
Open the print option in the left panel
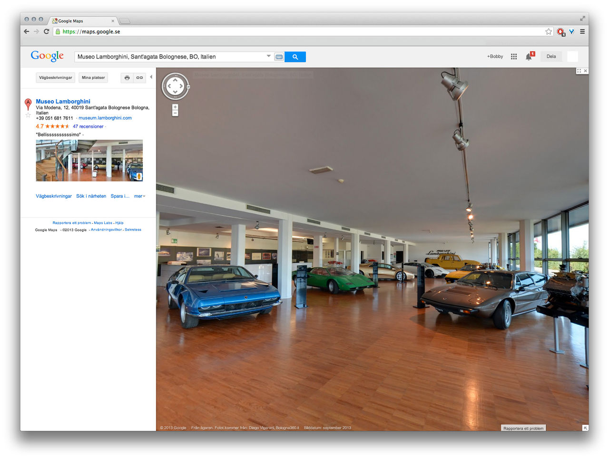tap(127, 77)
